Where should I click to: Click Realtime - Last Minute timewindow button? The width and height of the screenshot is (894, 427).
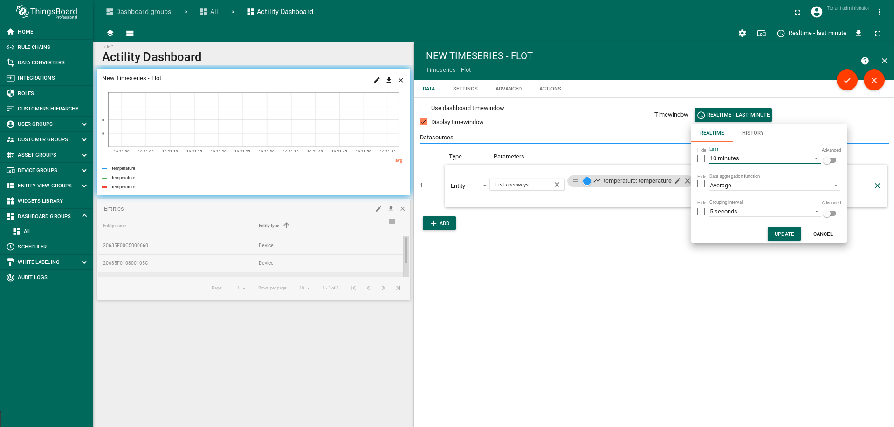click(733, 115)
